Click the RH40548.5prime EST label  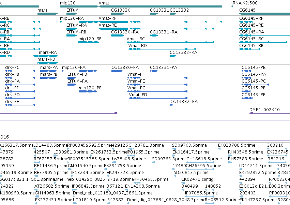click(245, 152)
